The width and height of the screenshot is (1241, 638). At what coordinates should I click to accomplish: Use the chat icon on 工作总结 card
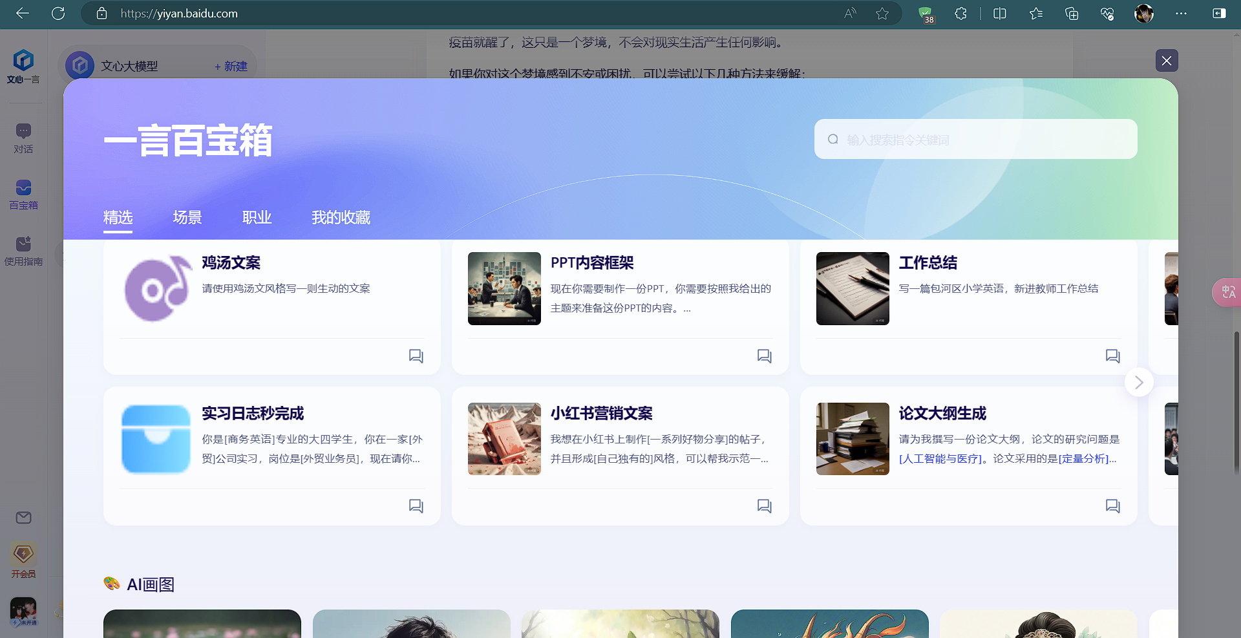click(x=1113, y=356)
